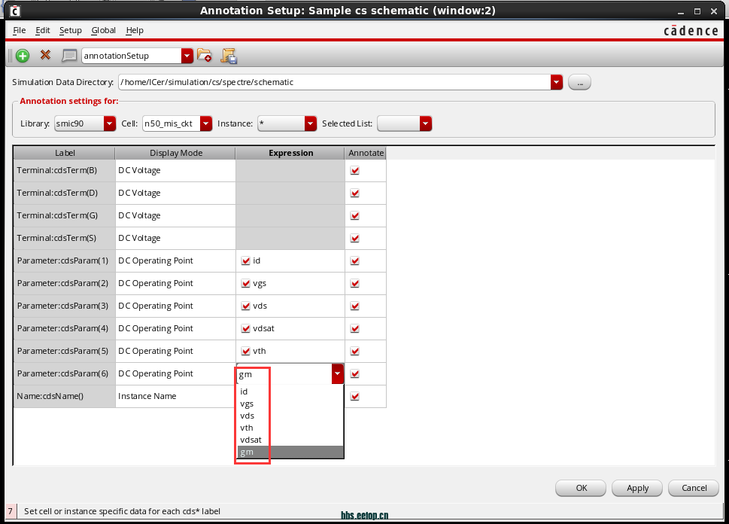
Task: Click the browse "..." directory button
Action: 580,82
